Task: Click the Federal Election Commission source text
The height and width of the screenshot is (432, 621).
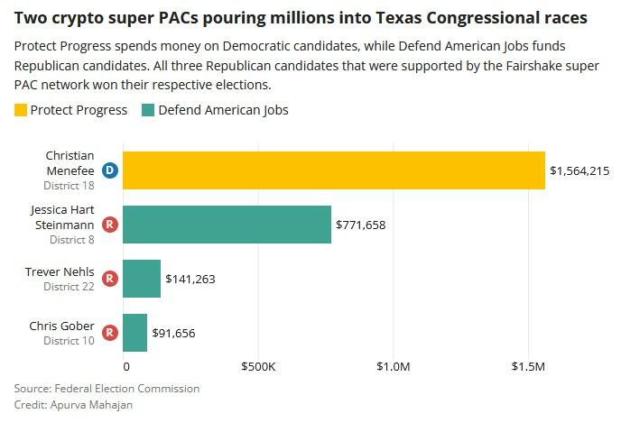Action: click(x=127, y=388)
